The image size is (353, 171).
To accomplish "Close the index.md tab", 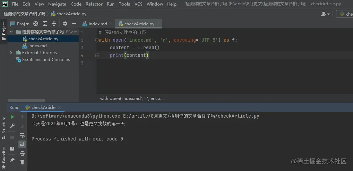I will 111,24.
